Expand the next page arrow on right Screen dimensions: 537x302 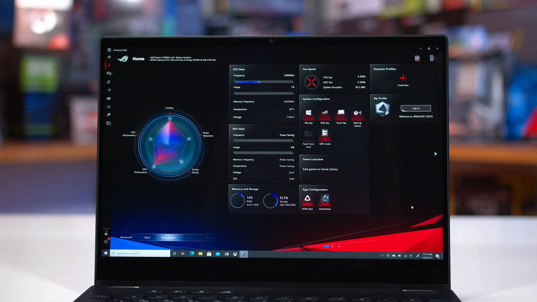(x=435, y=154)
